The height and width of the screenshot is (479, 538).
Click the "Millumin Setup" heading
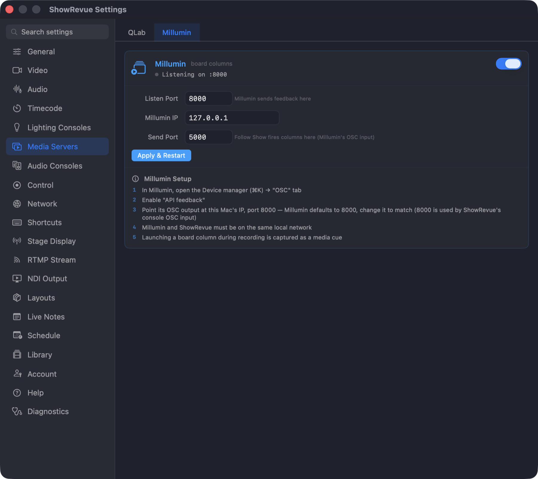[x=168, y=179]
